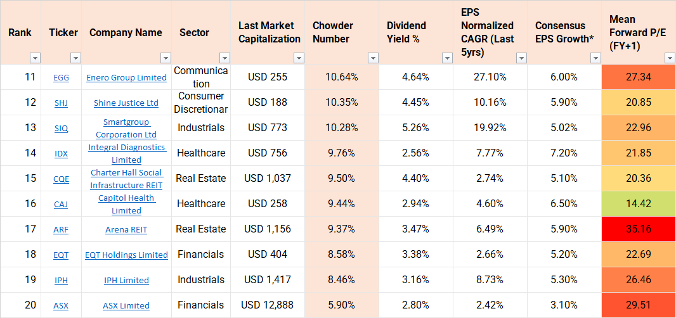Open the Sector column filter dropdown
This screenshot has width=676, height=318.
[224, 58]
